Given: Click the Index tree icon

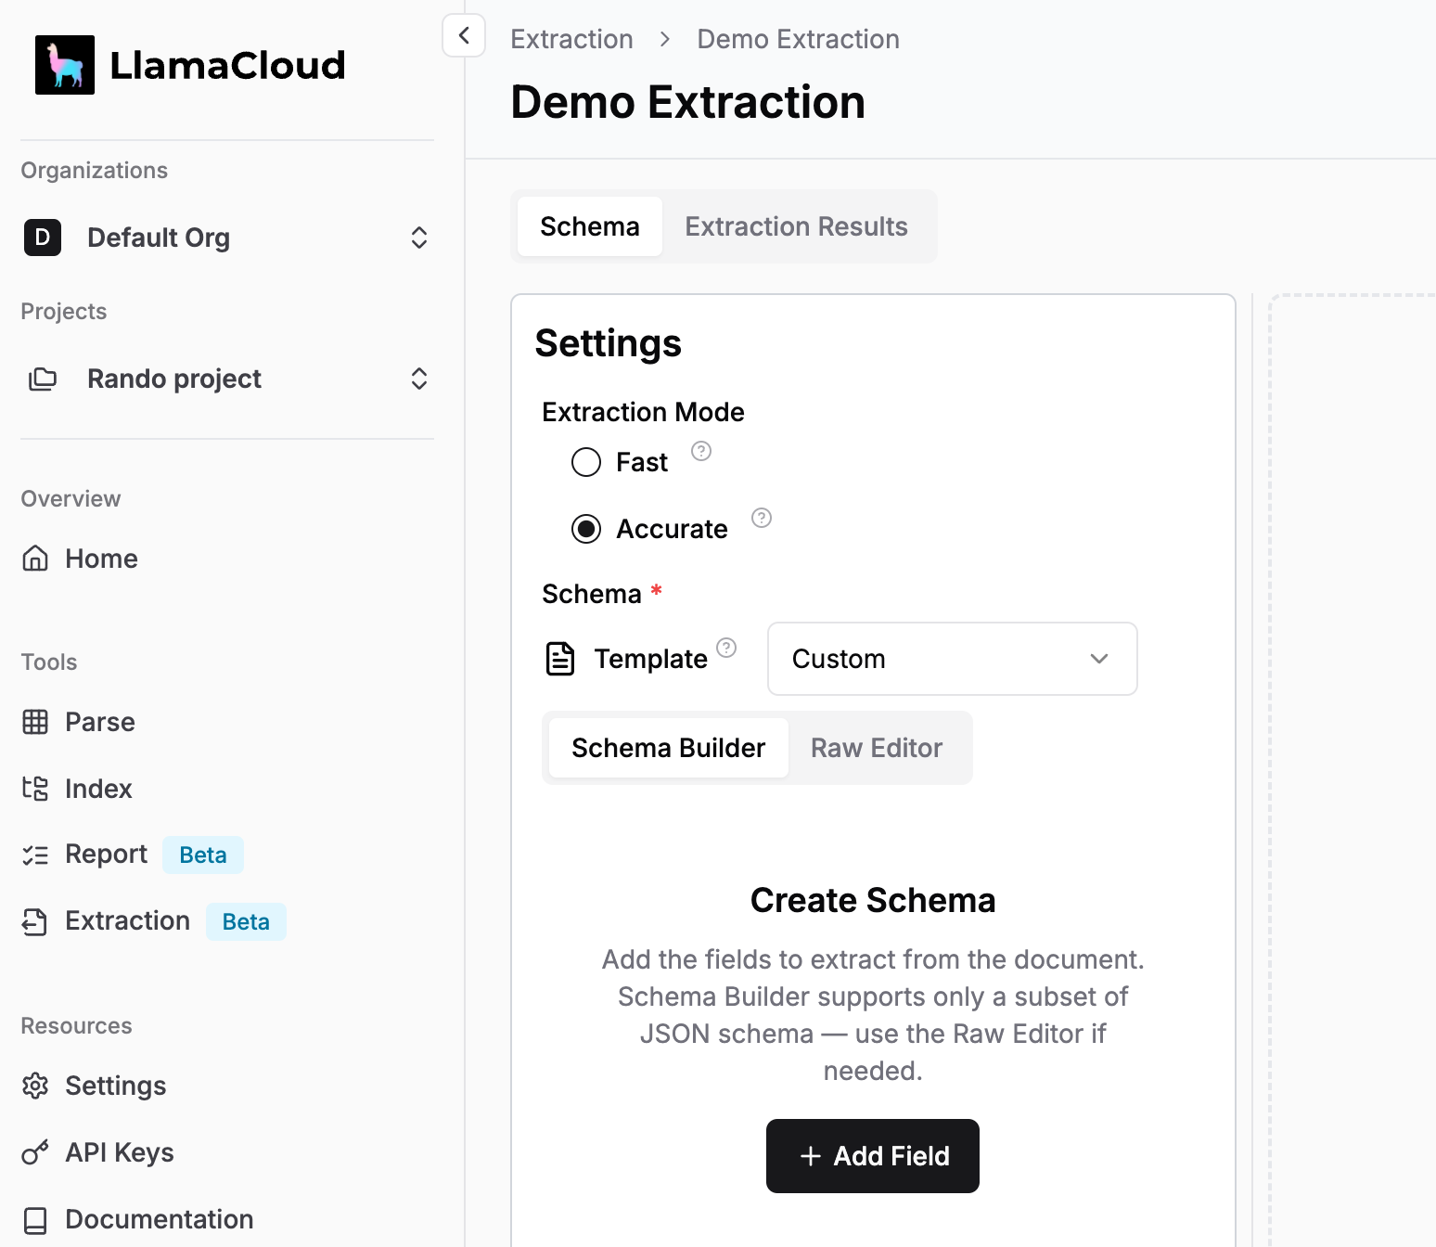Looking at the screenshot, I should tap(35, 789).
